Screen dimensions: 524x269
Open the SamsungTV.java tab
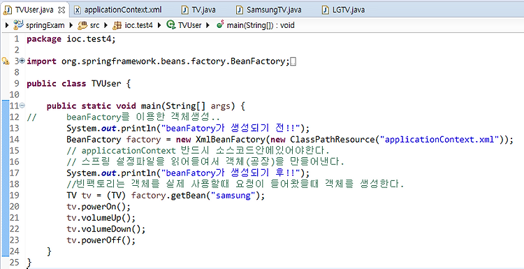pos(274,10)
